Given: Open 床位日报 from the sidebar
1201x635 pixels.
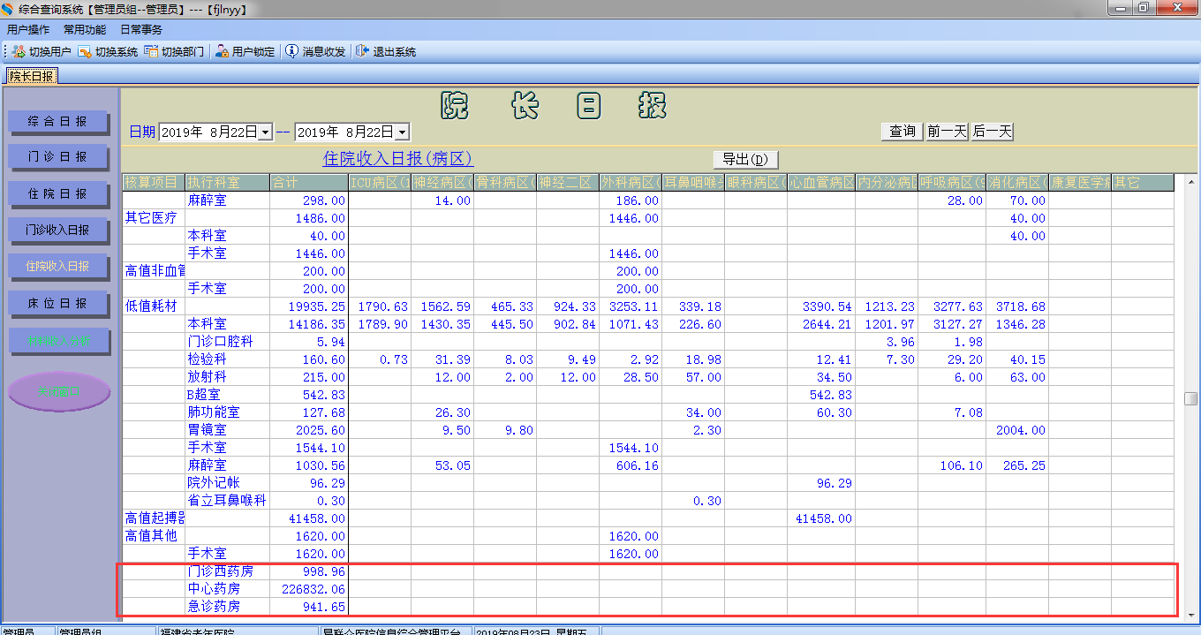Looking at the screenshot, I should [x=58, y=303].
